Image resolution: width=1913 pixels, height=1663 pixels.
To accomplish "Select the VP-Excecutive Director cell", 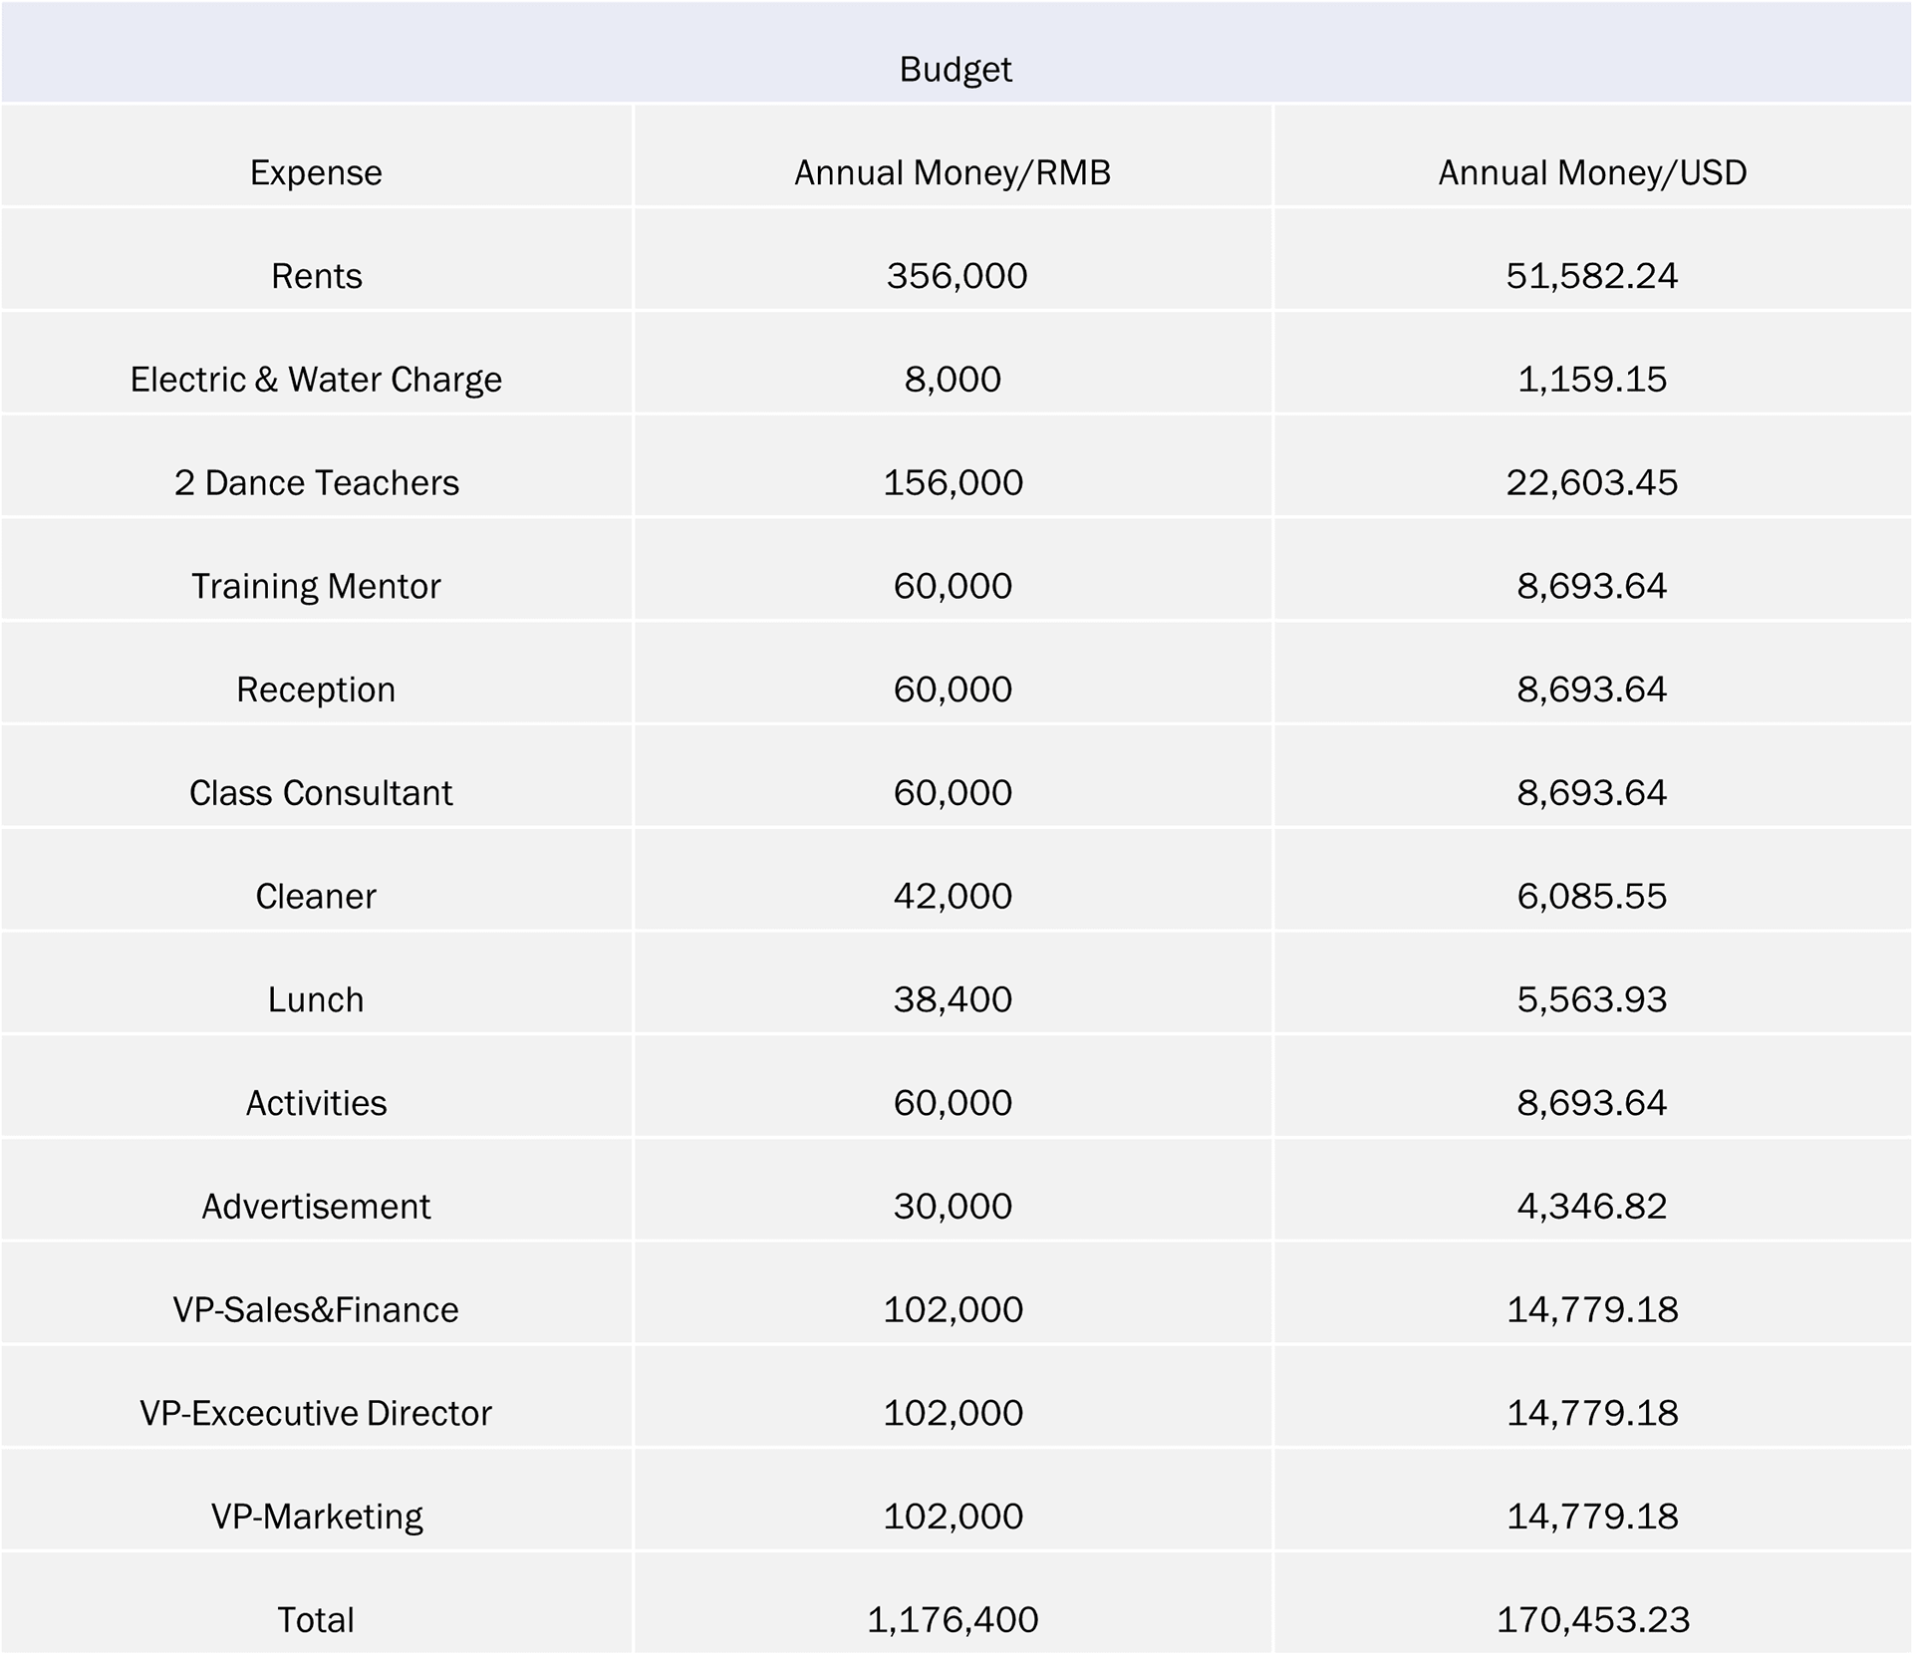I will (x=316, y=1414).
